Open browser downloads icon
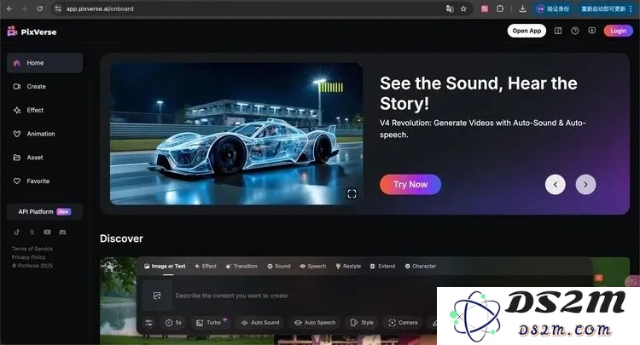640x345 pixels. click(522, 9)
